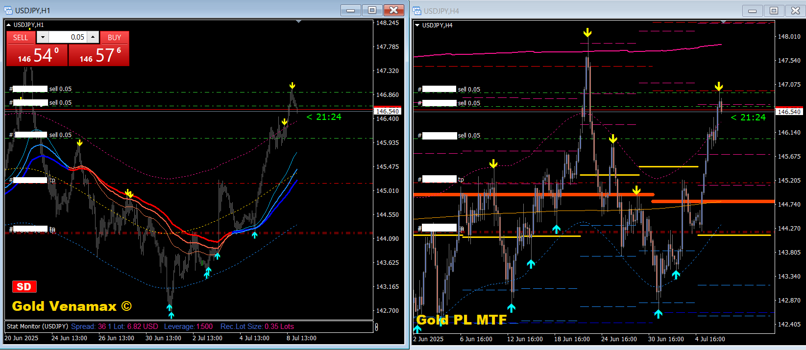806x350 pixels.
Task: Minimize the USDJPY,H4 chart window
Action: pyautogui.click(x=753, y=11)
